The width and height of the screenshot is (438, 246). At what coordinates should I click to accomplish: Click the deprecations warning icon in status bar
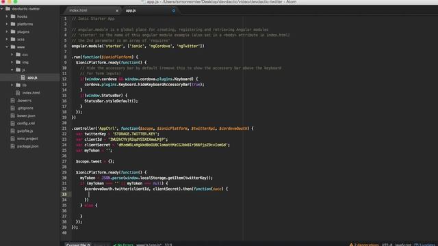[x=351, y=245]
